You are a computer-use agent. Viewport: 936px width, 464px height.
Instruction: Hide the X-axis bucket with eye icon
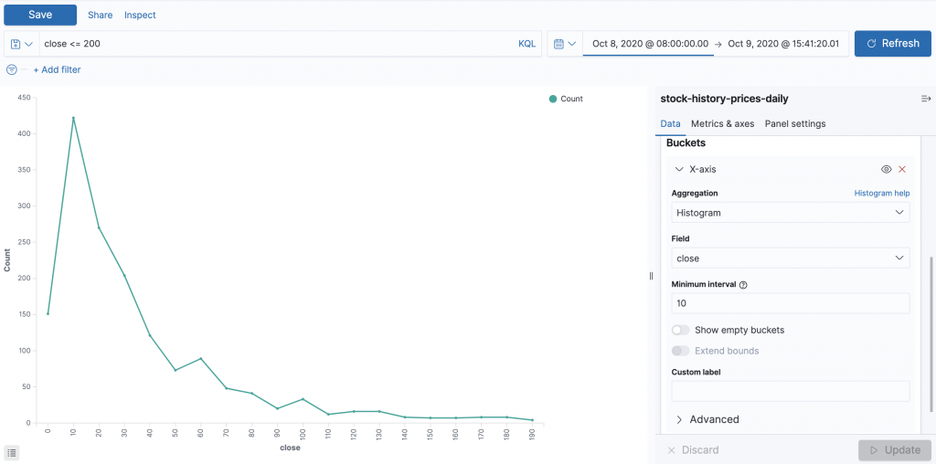[x=886, y=169]
